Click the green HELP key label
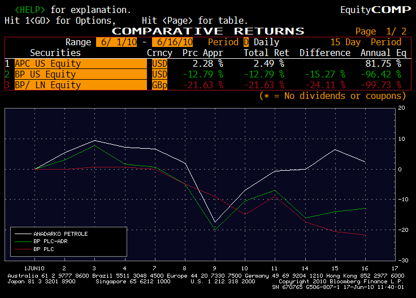The width and height of the screenshot is (416, 298). [x=31, y=10]
